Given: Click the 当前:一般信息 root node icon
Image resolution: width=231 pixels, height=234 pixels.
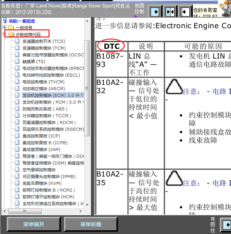Looking at the screenshot, I should click(x=5, y=21).
